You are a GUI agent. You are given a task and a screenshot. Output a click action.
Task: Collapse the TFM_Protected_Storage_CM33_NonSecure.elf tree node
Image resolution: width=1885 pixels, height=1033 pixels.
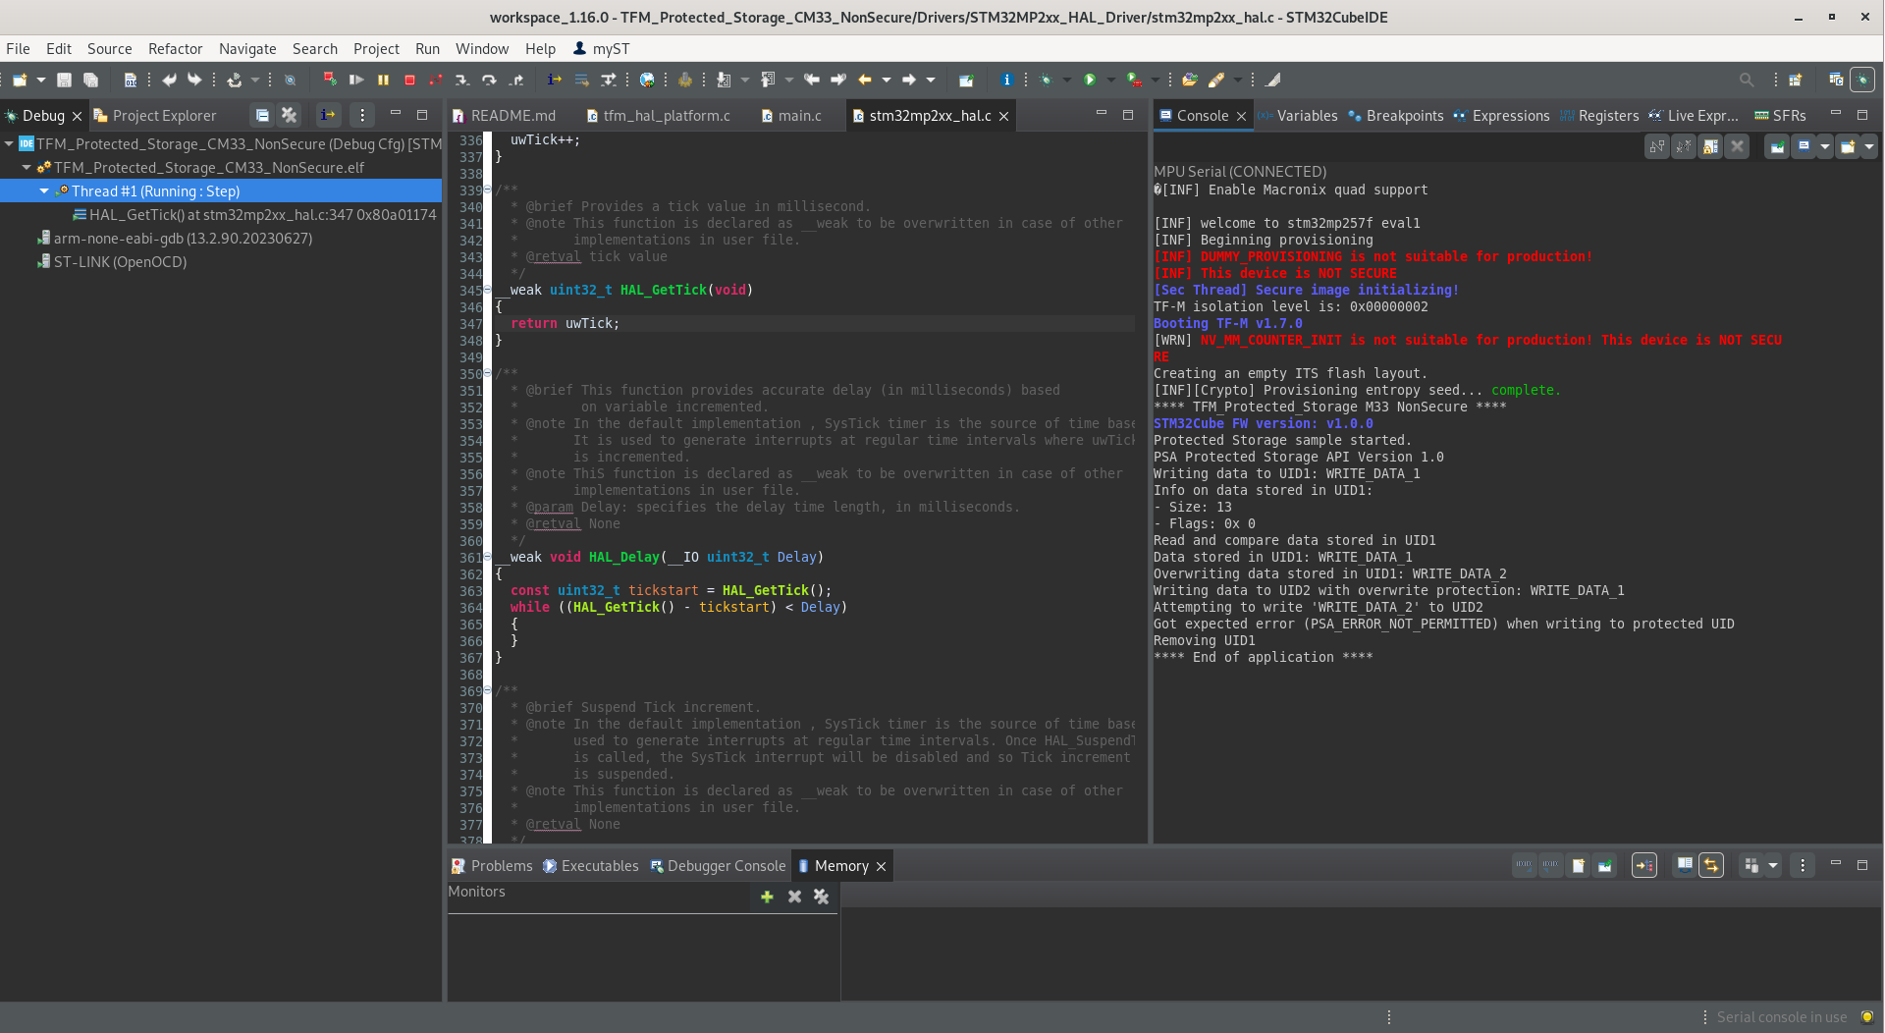[27, 167]
